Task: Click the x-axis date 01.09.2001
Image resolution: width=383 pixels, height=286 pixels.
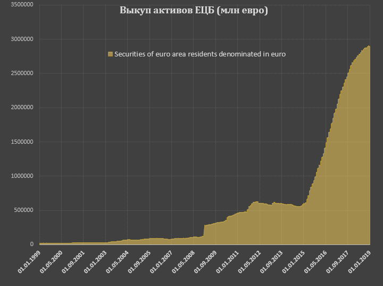Action: point(73,262)
